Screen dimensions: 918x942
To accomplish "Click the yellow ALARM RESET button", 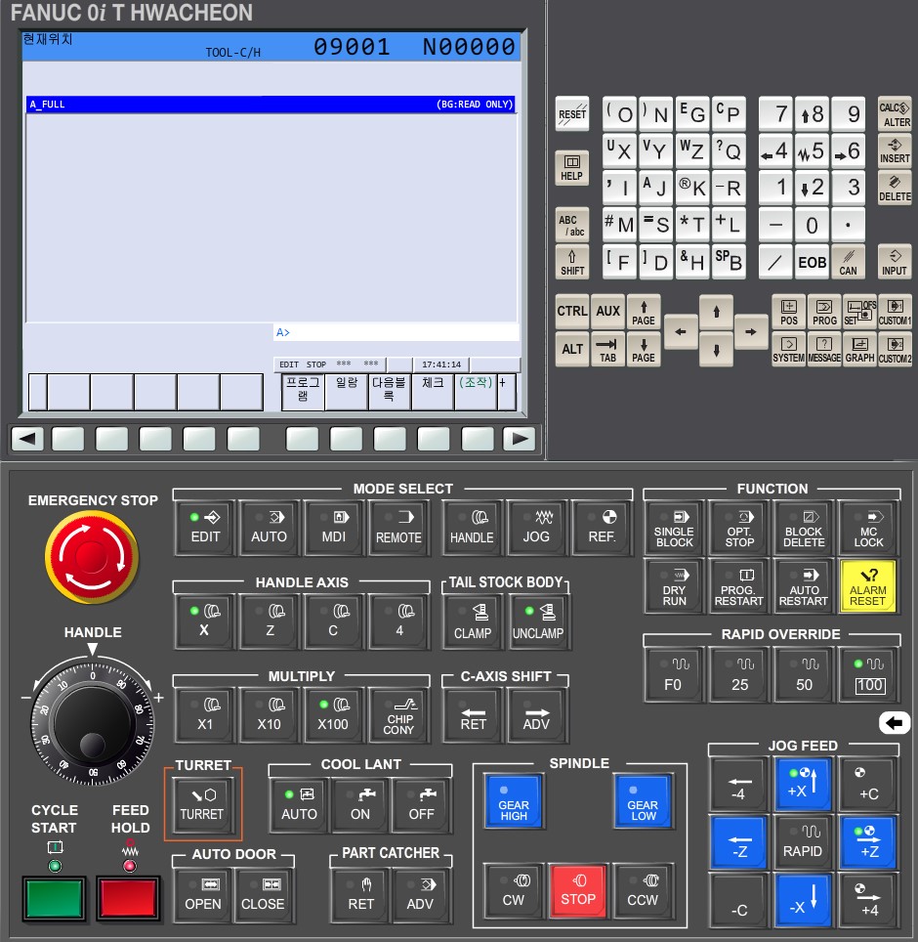I will 868,585.
